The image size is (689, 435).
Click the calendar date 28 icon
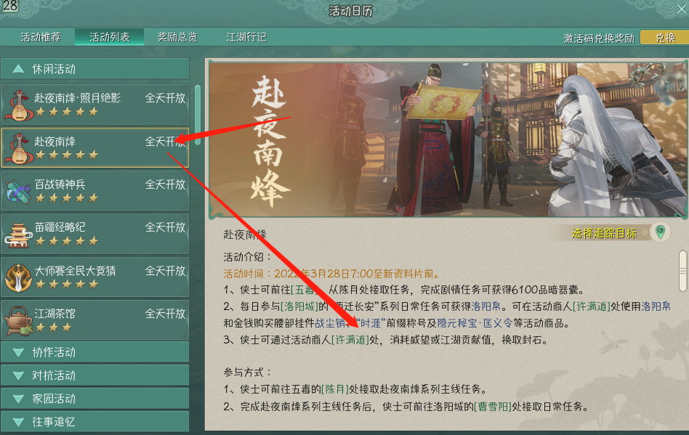[x=9, y=6]
